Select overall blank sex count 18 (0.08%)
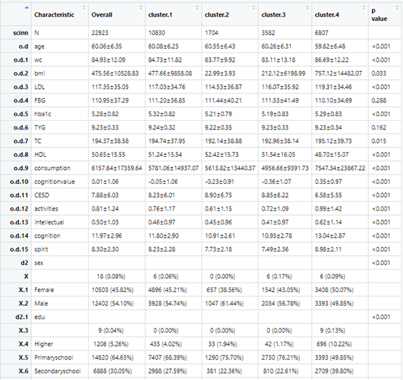This screenshot has height=380, width=403. [x=111, y=276]
